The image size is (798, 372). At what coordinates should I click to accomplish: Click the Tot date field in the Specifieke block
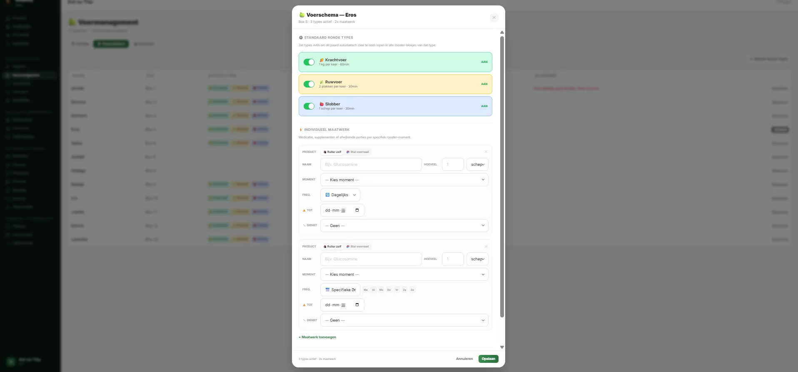coord(342,305)
